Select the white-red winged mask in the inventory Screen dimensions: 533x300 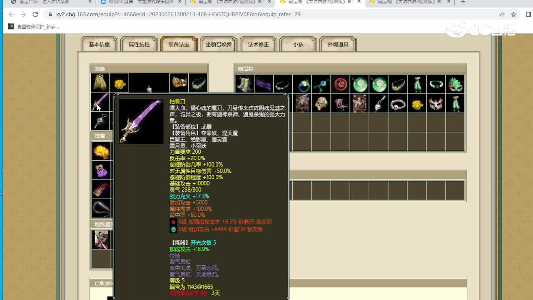pos(436,103)
